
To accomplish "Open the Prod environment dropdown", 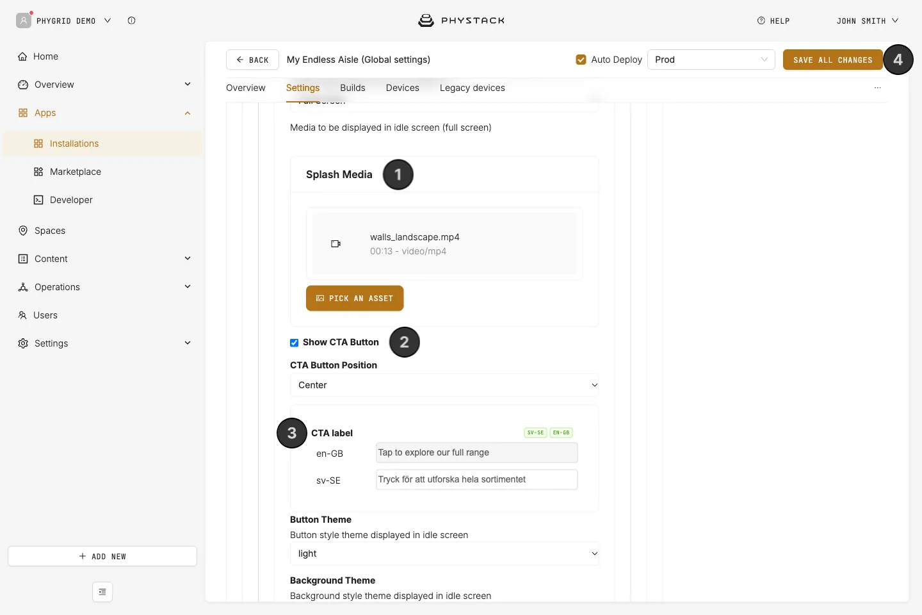I will [711, 60].
